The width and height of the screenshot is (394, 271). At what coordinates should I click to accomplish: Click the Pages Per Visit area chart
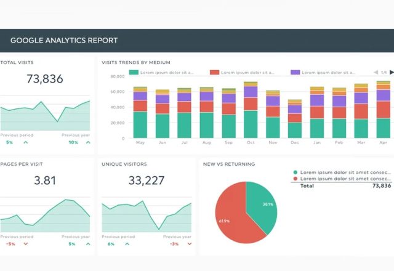(x=45, y=216)
